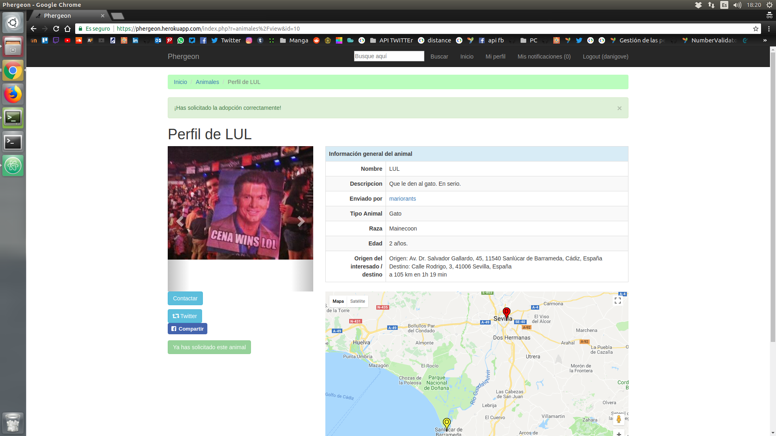This screenshot has width=776, height=436.
Task: Click the Facebook Compartir button
Action: 188,329
